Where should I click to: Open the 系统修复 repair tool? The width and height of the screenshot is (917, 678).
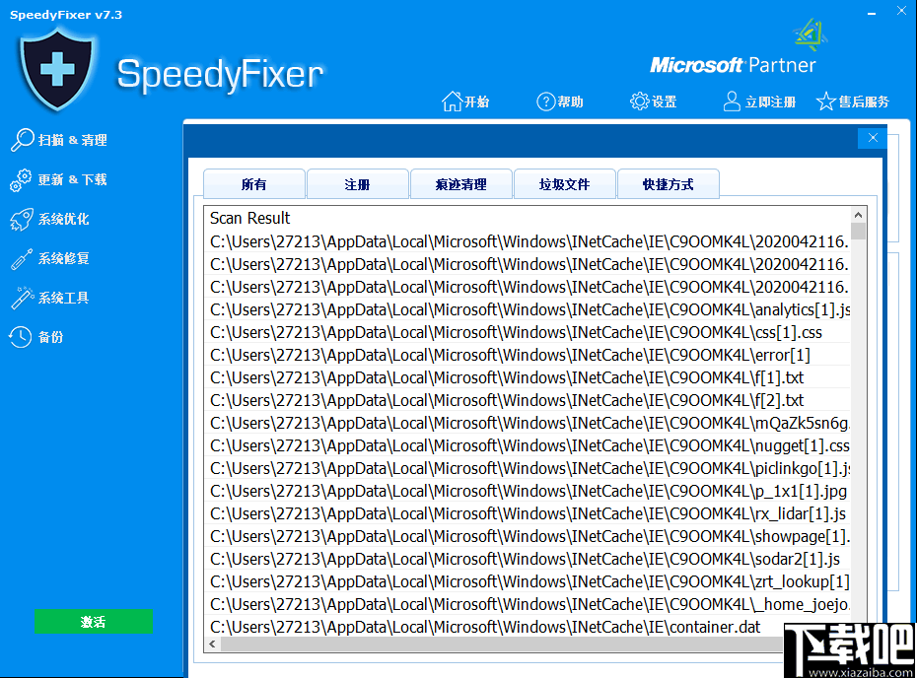click(x=61, y=258)
